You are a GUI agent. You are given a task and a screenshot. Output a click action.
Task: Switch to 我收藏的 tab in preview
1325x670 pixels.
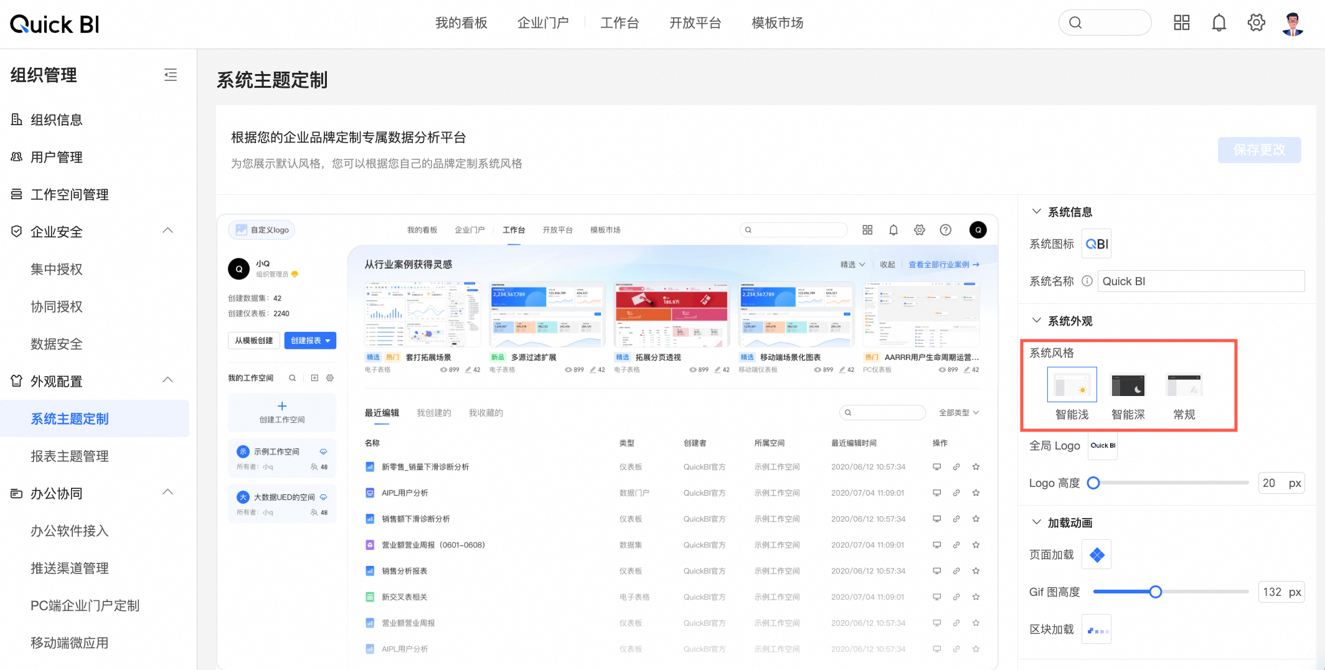(x=486, y=413)
